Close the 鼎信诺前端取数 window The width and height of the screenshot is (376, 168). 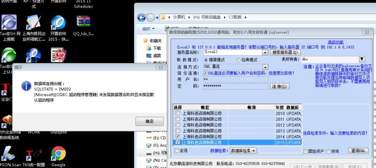coord(367,32)
